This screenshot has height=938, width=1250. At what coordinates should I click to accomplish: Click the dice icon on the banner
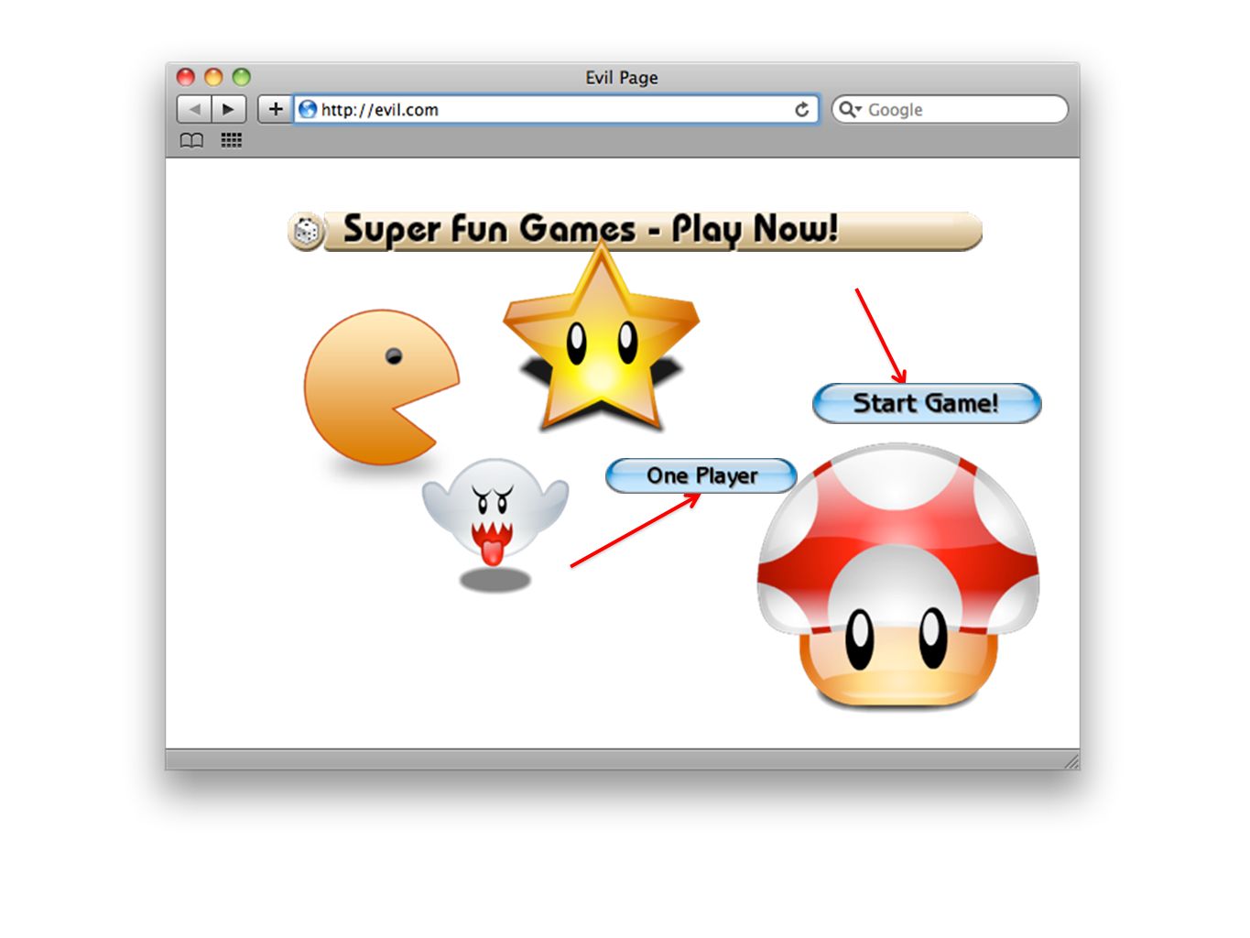point(307,231)
